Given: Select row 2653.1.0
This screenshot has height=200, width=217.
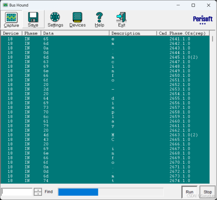Looking at the screenshot, I should tap(105, 89).
